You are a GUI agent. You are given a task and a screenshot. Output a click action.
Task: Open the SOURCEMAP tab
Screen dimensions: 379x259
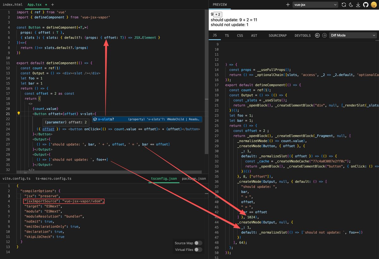pos(278,36)
